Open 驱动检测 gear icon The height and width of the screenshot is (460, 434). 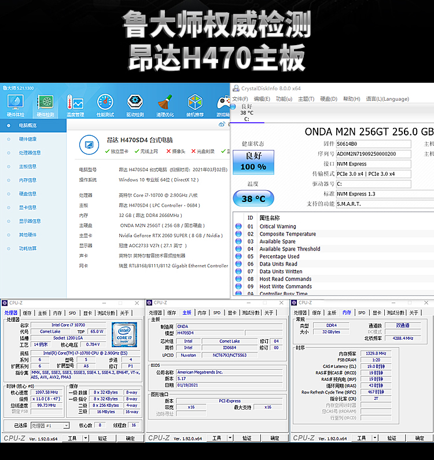pyautogui.click(x=135, y=106)
